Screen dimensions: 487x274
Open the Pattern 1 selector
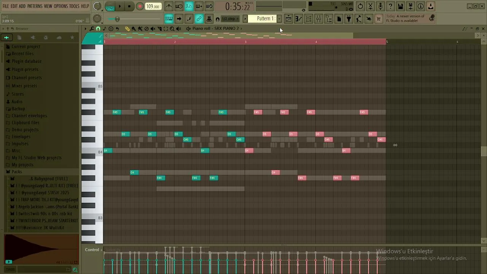coord(263,19)
